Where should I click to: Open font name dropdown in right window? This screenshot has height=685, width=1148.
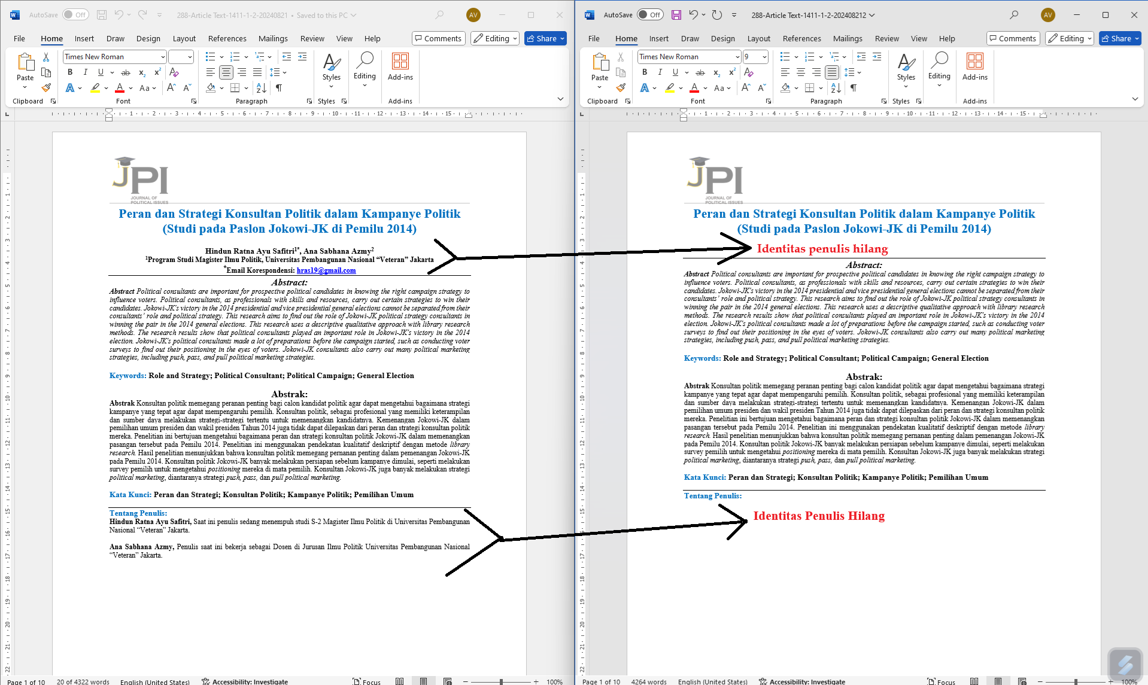pos(737,57)
